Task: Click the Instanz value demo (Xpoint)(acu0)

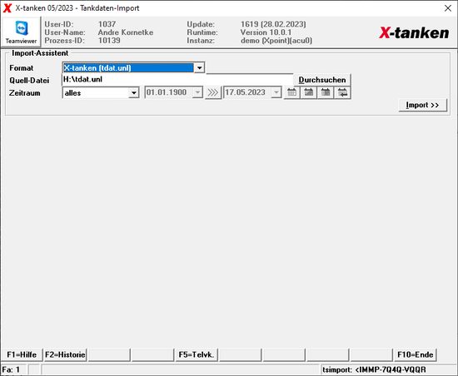Action: pos(276,41)
